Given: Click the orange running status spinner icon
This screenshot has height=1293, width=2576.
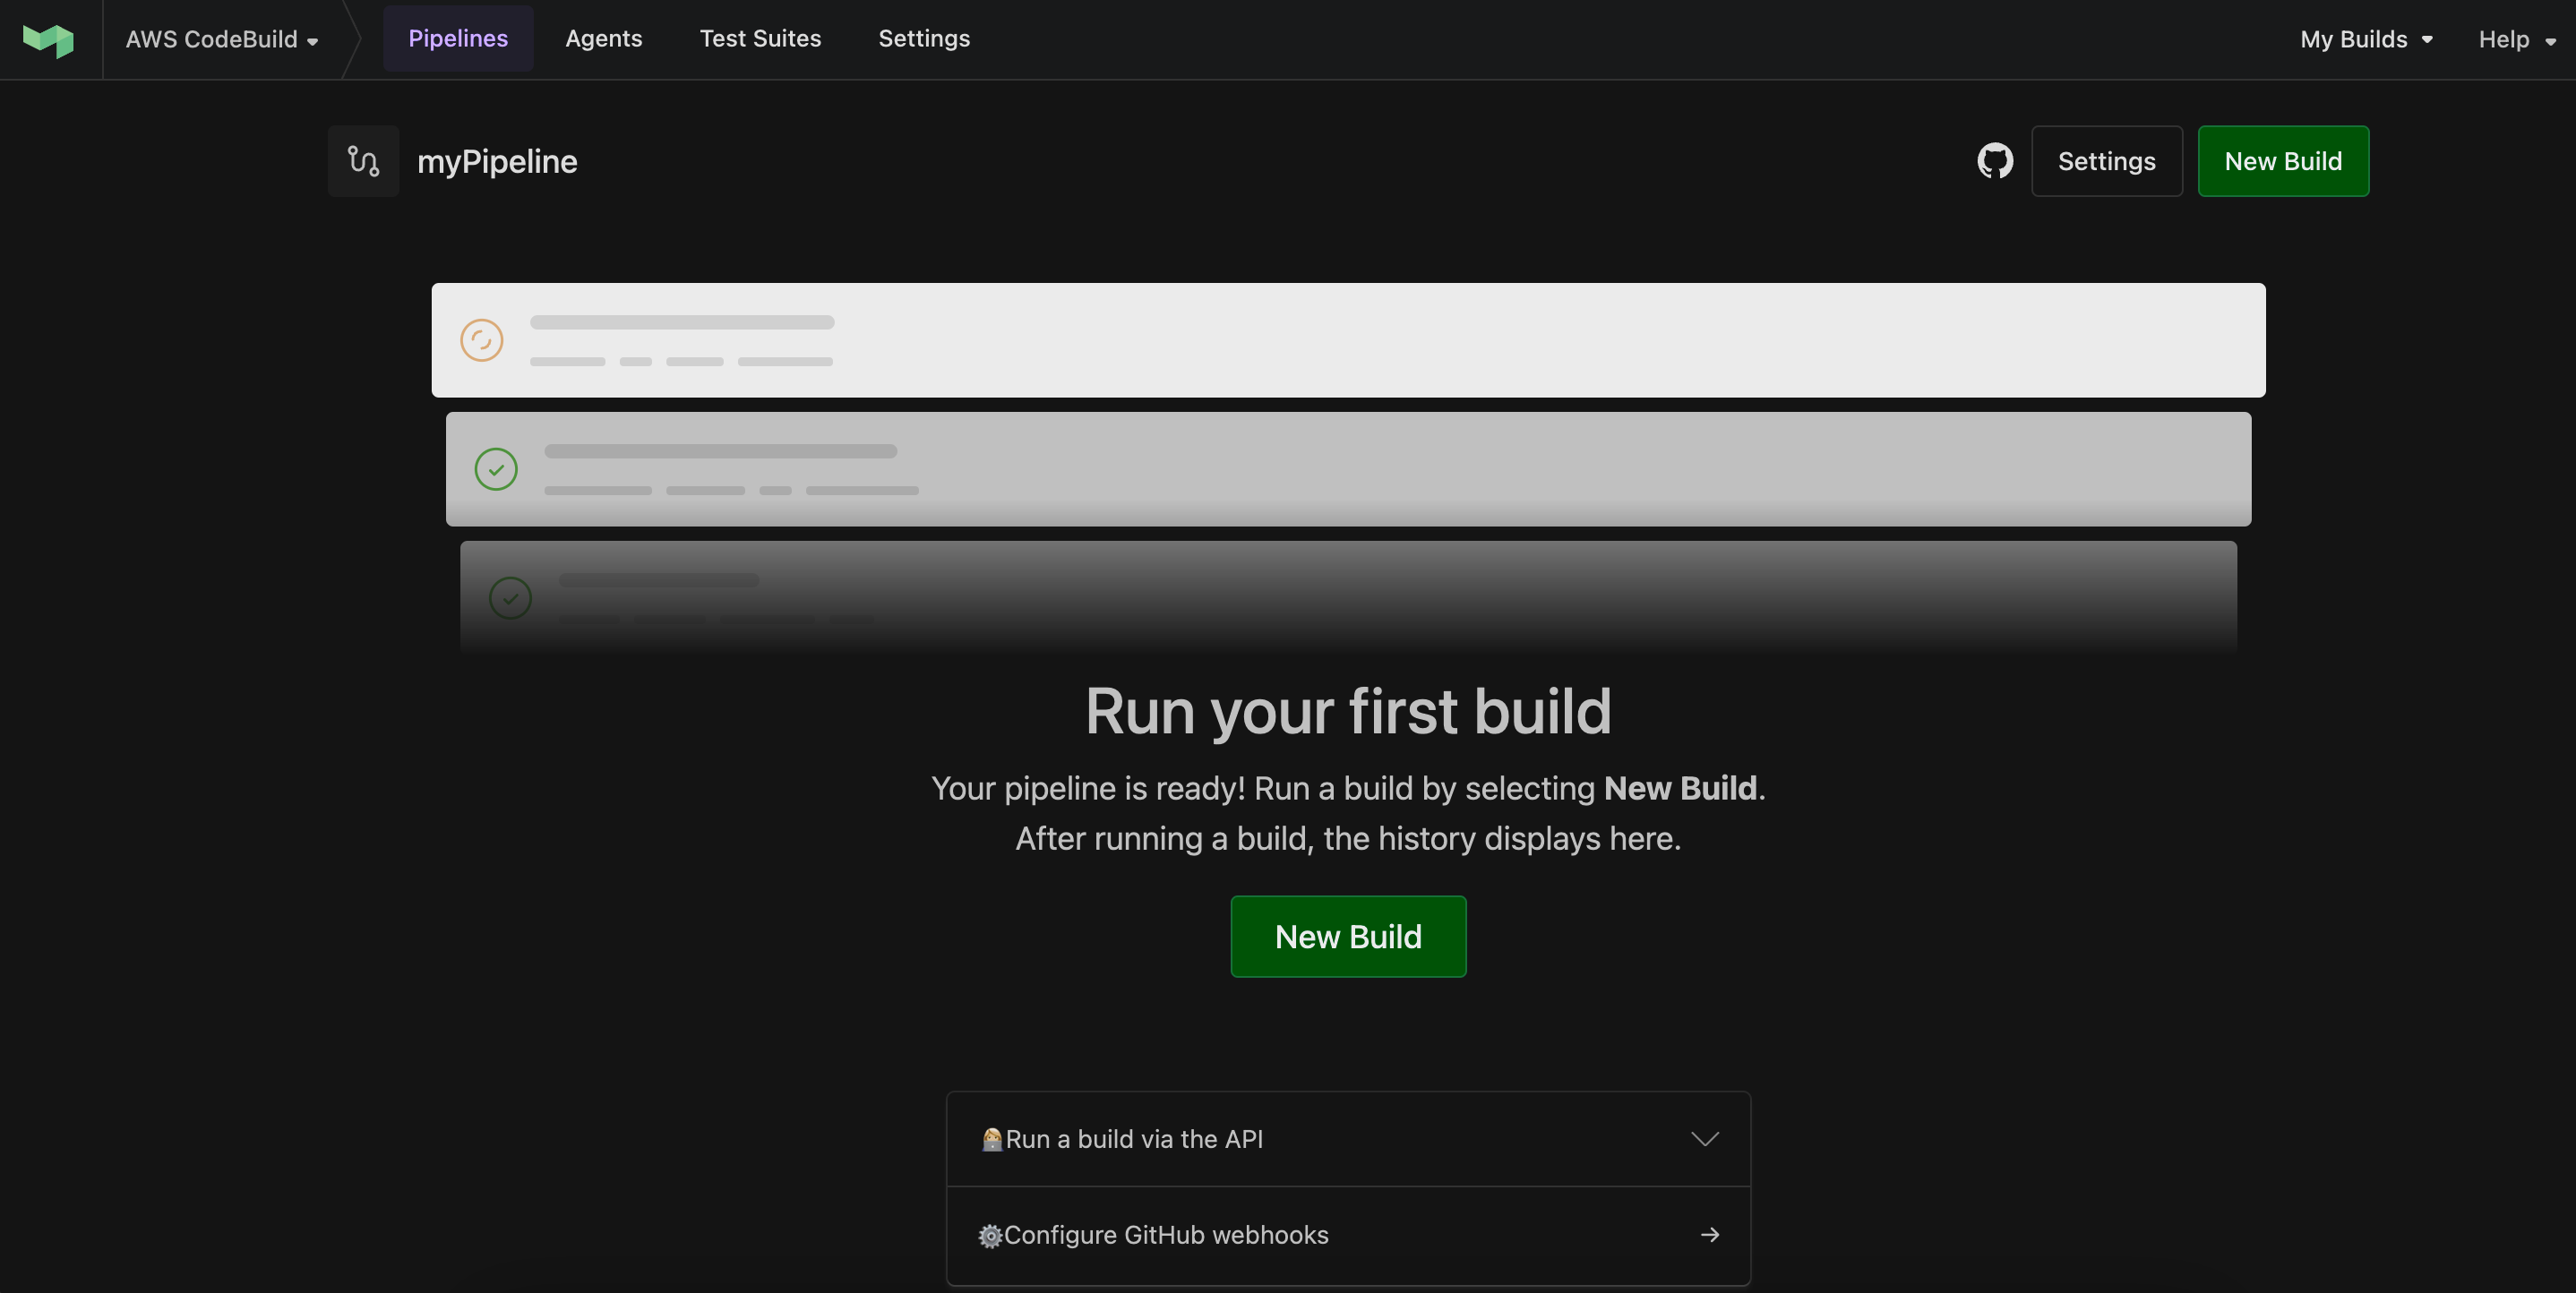Looking at the screenshot, I should pos(482,340).
